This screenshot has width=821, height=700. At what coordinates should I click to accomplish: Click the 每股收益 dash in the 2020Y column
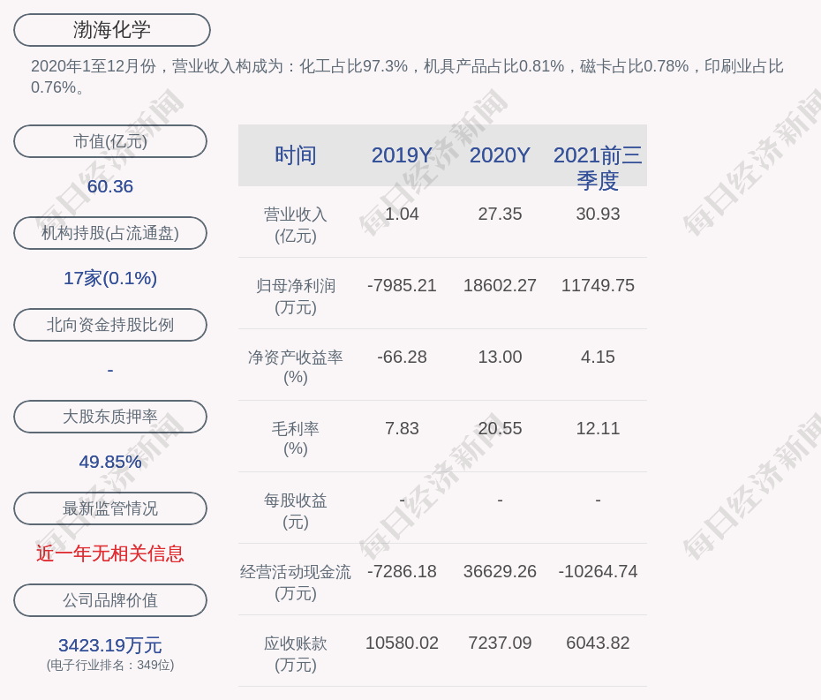[x=500, y=501]
